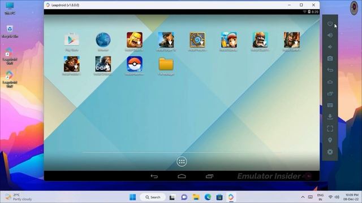Take a screenshot with sidebar camera icon
362x203 pixels.
click(x=330, y=59)
